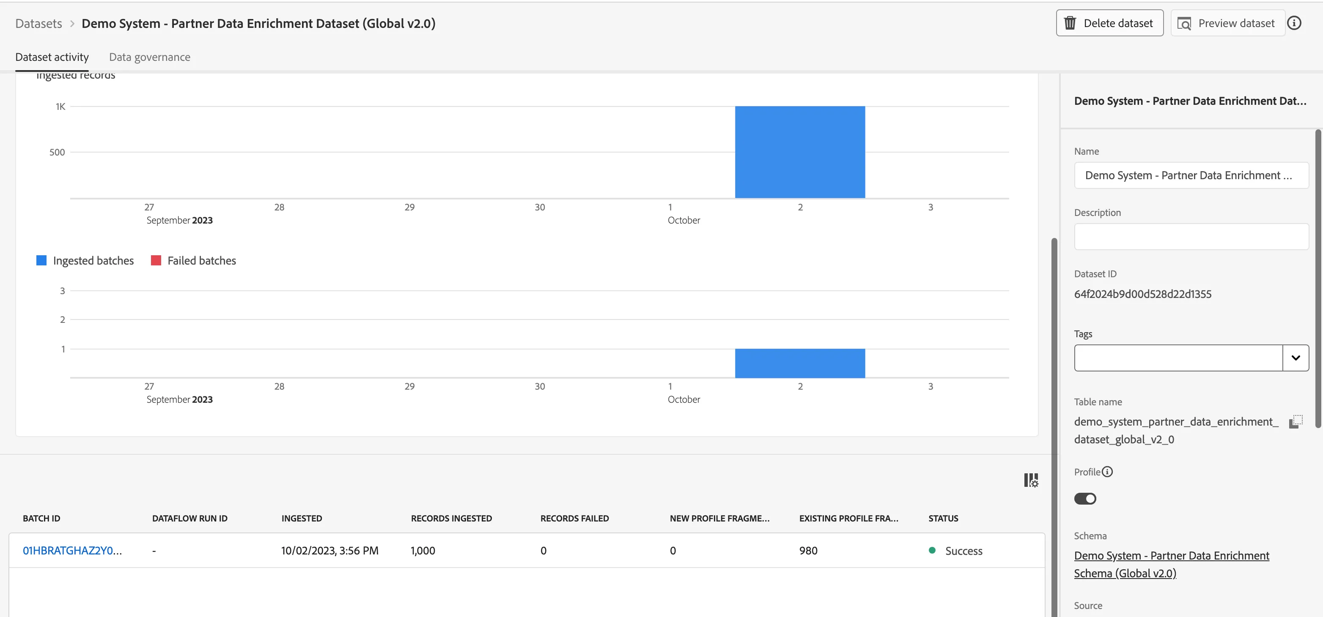Toggle the Profile switch
Screen dimensions: 1323x617
(x=1085, y=498)
